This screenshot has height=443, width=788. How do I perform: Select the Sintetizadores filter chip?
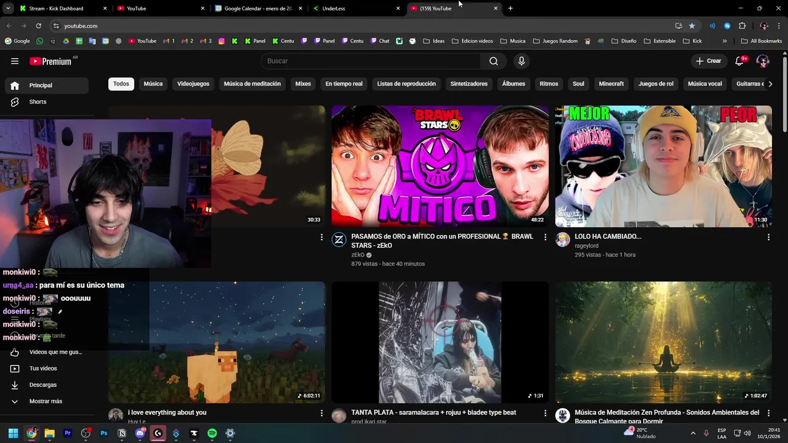pos(469,84)
